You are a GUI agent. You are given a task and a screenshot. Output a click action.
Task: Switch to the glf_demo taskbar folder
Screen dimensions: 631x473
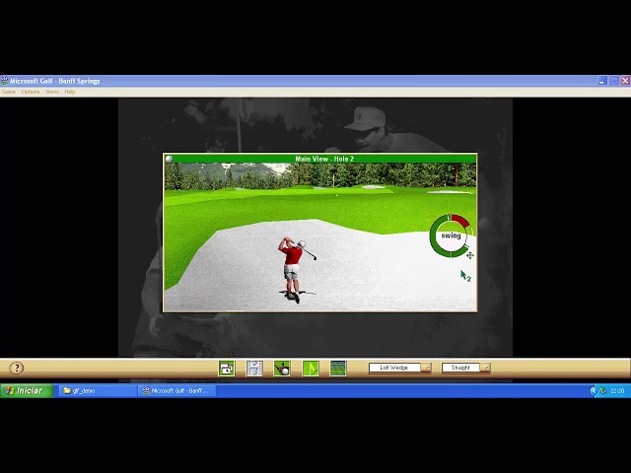[98, 390]
